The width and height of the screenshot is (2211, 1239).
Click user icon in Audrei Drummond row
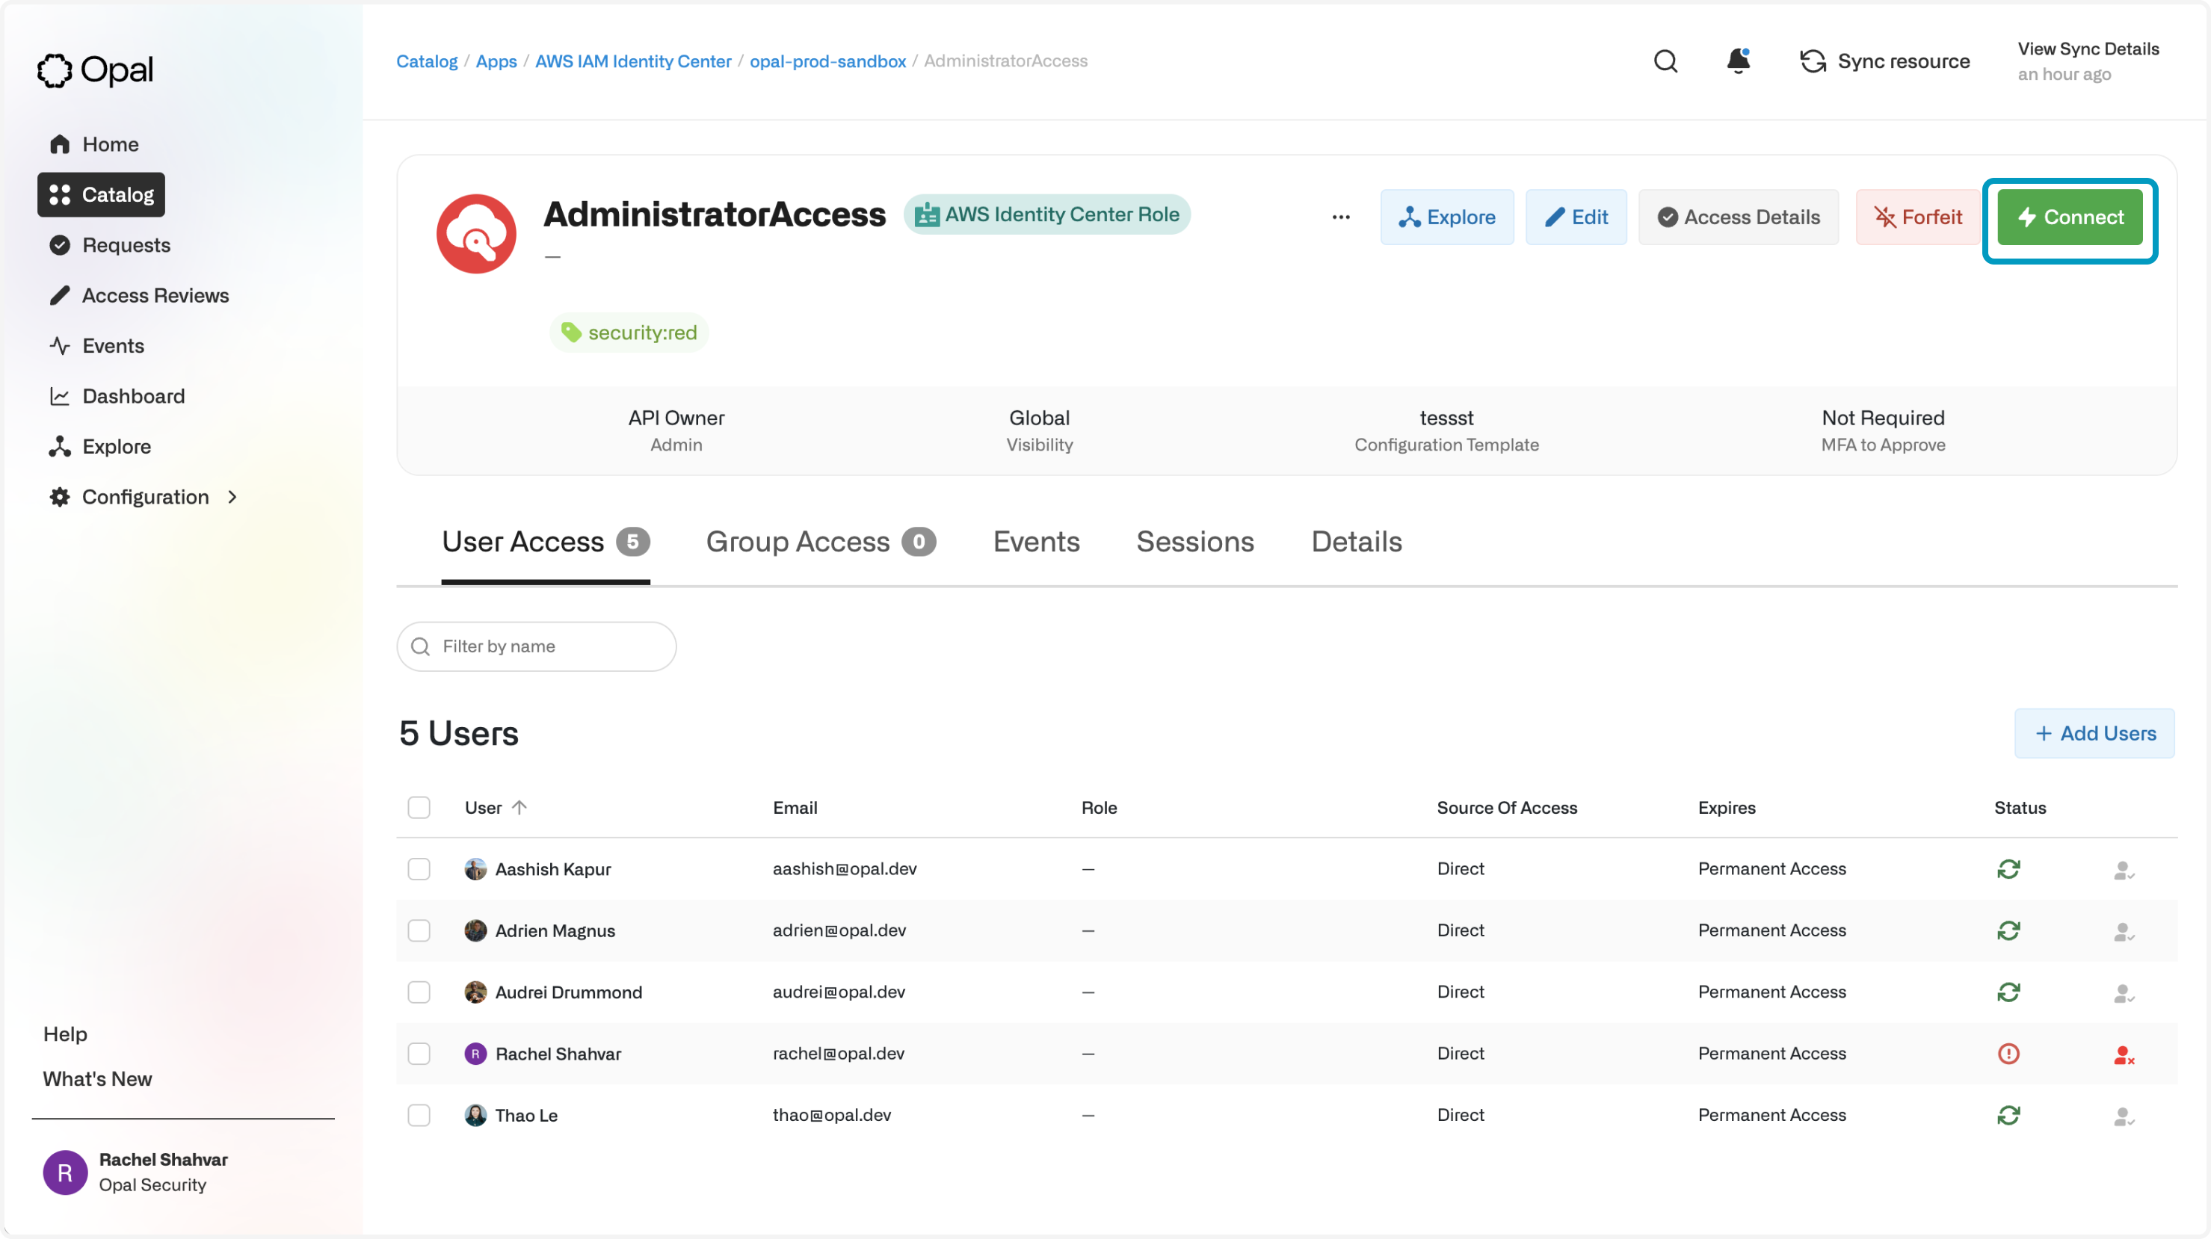click(2124, 994)
